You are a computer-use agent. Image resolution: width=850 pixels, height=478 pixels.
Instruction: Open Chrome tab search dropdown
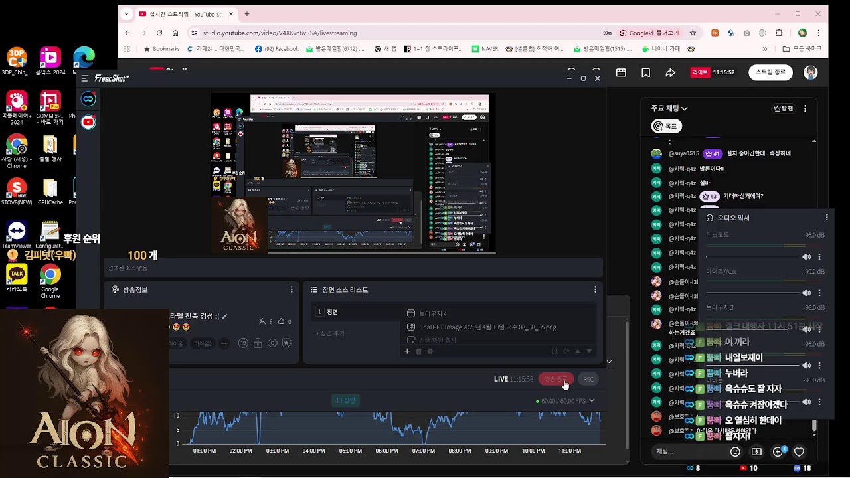click(126, 14)
